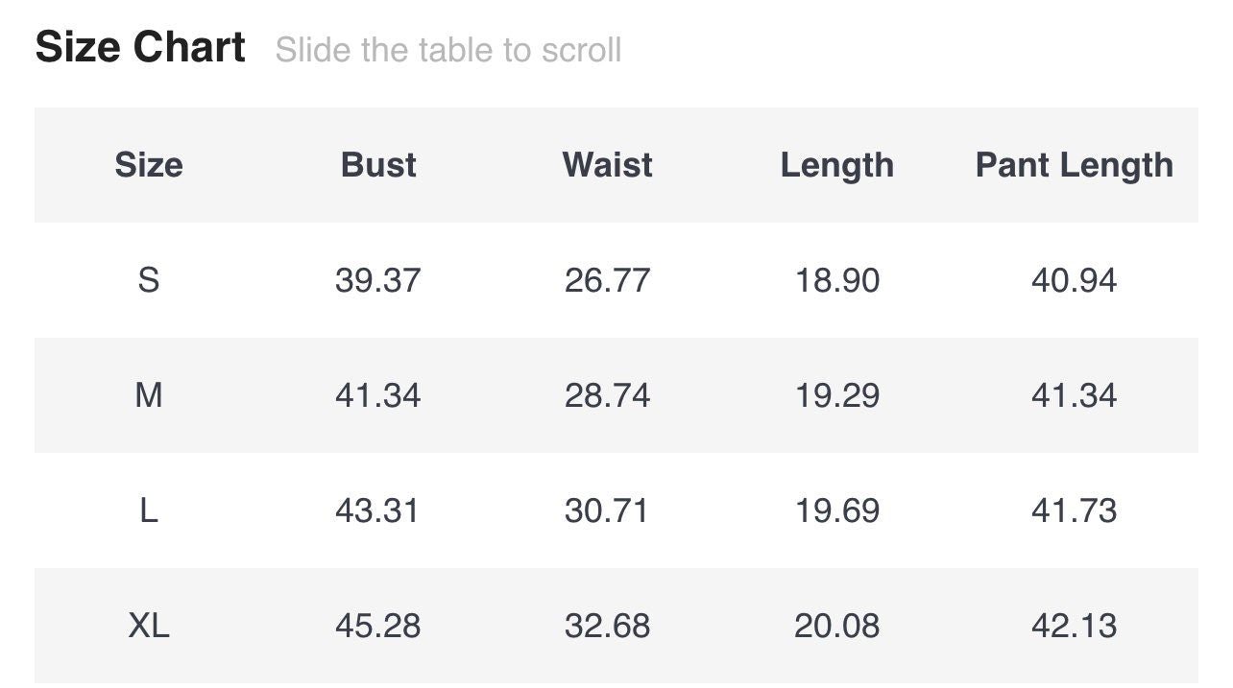This screenshot has height=688, width=1233.
Task: Click the S size row label
Action: pos(149,280)
